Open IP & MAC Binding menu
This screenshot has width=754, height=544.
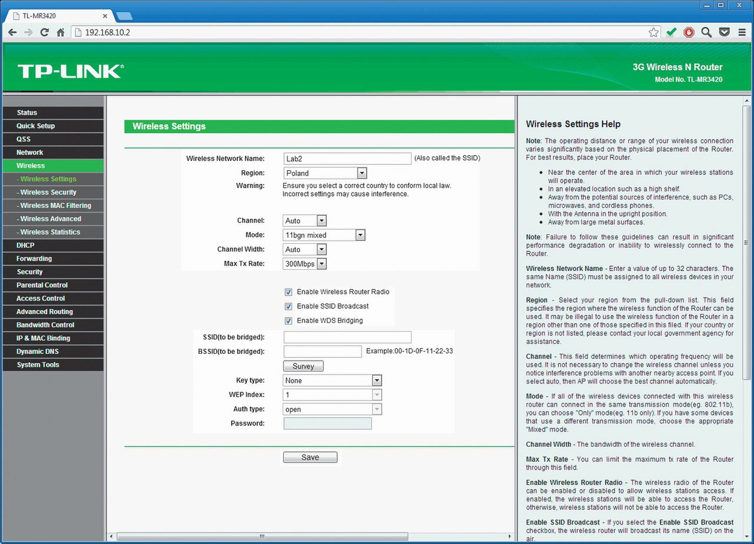tap(53, 339)
